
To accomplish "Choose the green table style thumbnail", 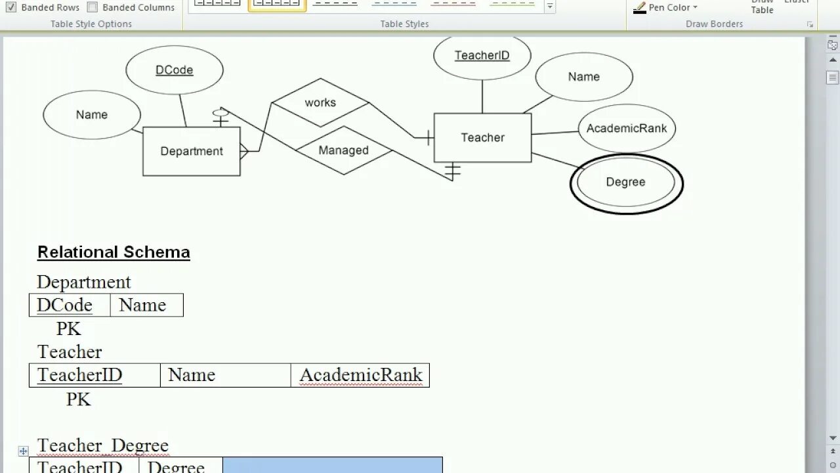I will 513,5.
